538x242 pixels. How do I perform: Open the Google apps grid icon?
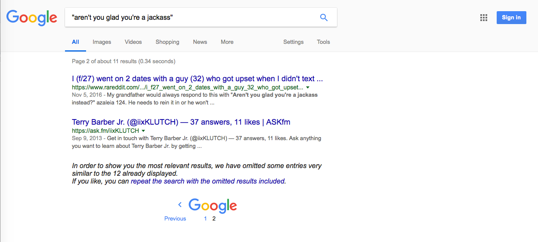pos(484,18)
